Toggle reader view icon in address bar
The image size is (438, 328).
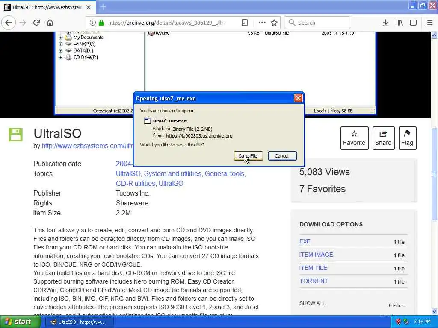tap(244, 23)
